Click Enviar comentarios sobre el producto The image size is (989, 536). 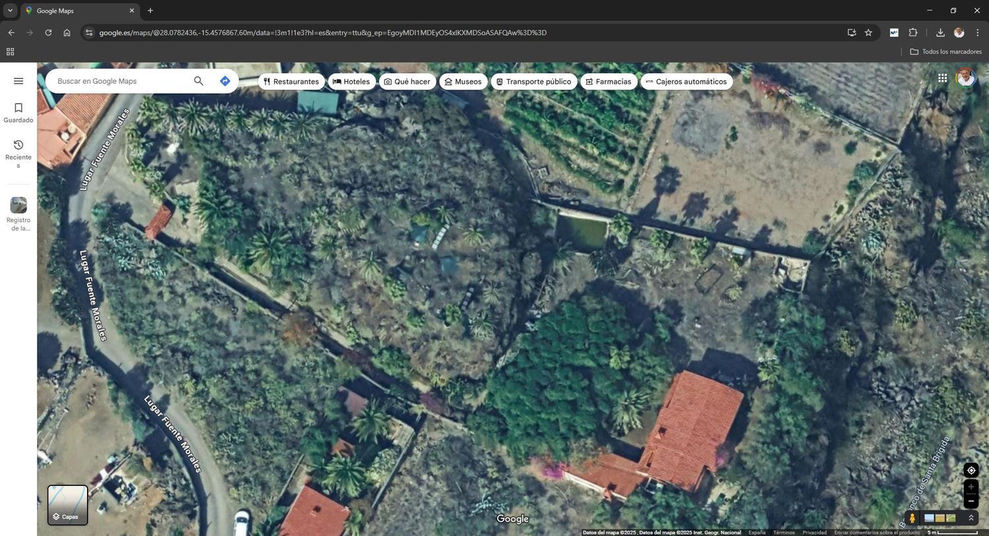click(x=876, y=533)
